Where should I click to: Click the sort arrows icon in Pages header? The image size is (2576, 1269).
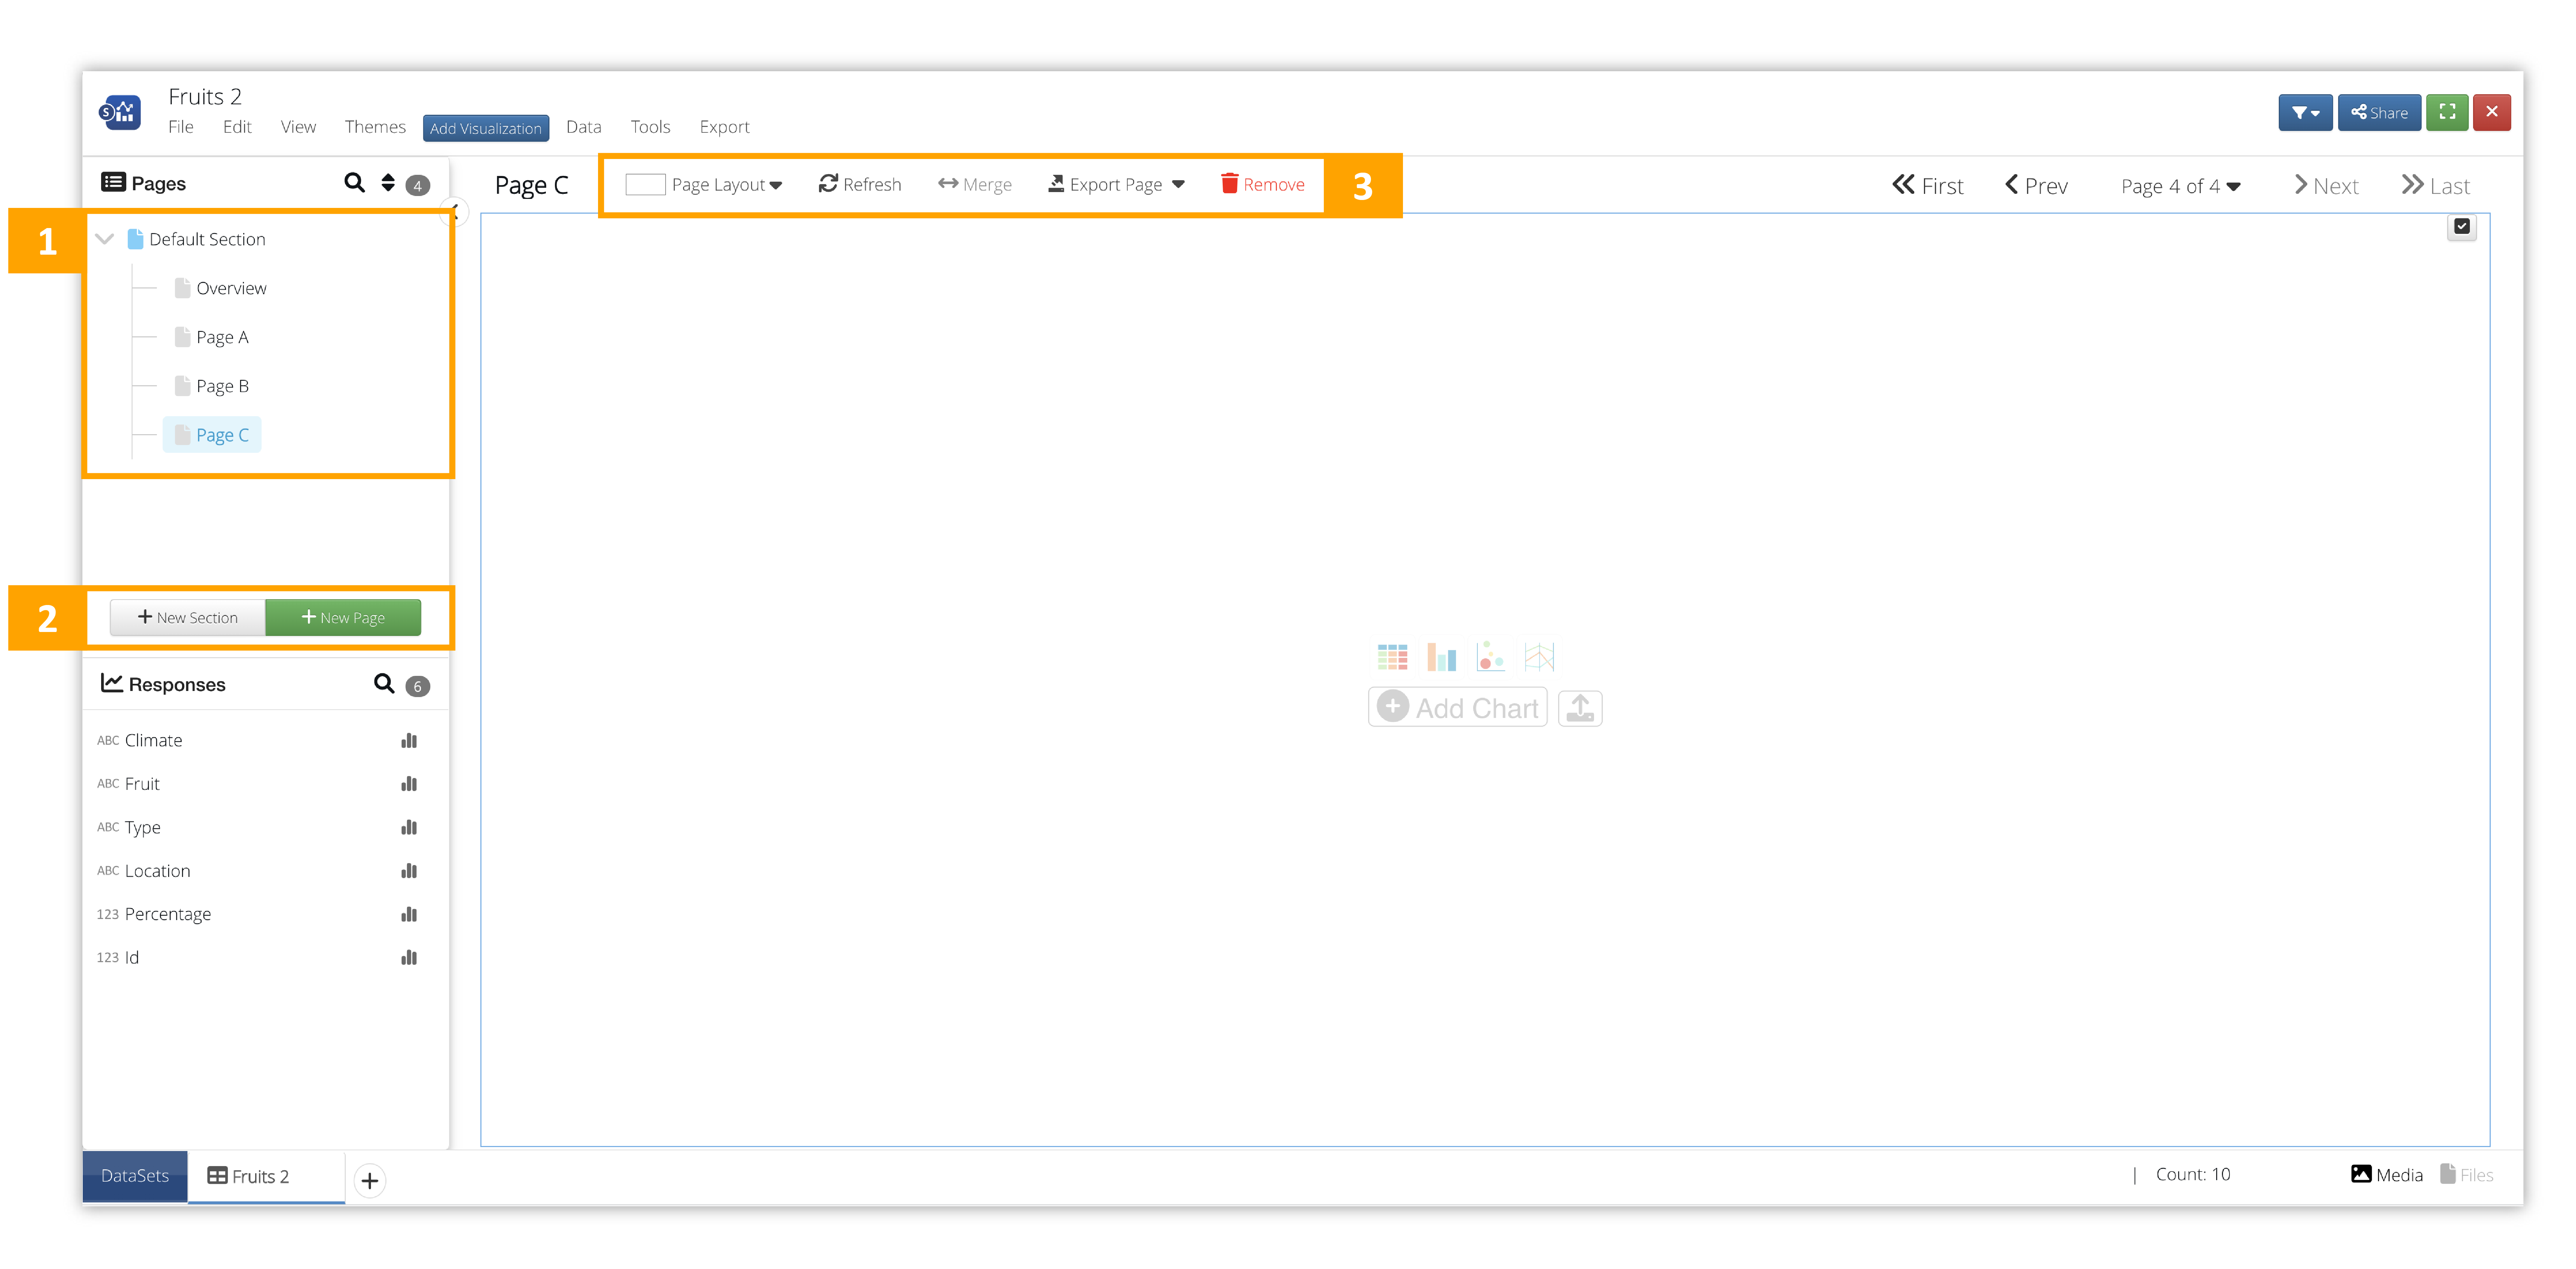388,183
